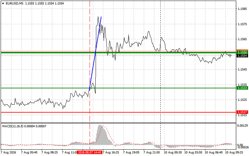249x156 pixels.
Task: Open the chart menu triangle beside EURUSD,M5
Action: tap(3, 4)
